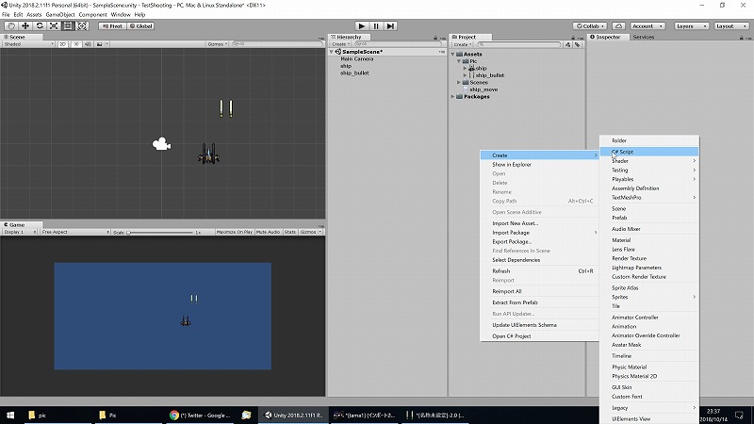This screenshot has width=754, height=424.
Task: Choose C# Script from Create submenu
Action: click(x=649, y=152)
